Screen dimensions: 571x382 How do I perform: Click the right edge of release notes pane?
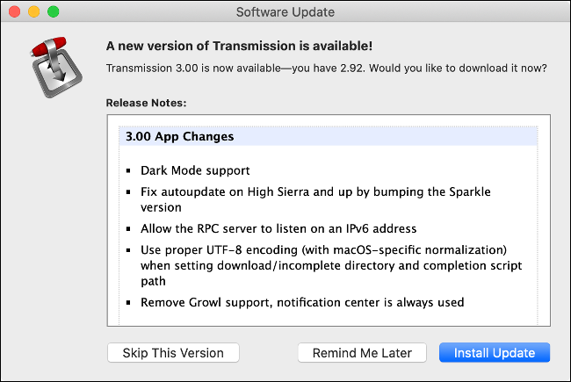(544, 220)
